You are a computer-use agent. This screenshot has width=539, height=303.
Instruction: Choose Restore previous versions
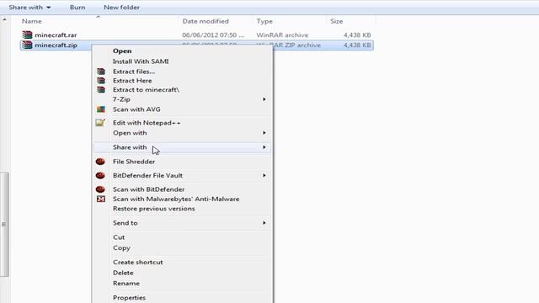pyautogui.click(x=153, y=209)
